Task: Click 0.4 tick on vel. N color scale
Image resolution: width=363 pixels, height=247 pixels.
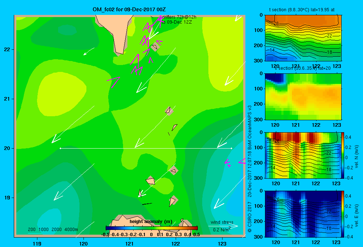Action: coord(348,137)
